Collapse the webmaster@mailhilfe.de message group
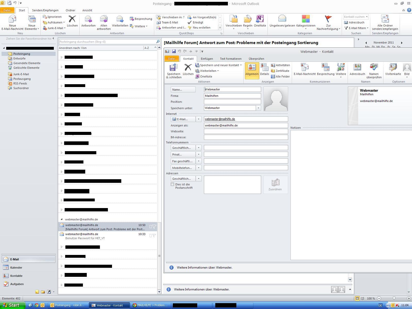Viewport: 412px width, 309px height. click(x=62, y=219)
